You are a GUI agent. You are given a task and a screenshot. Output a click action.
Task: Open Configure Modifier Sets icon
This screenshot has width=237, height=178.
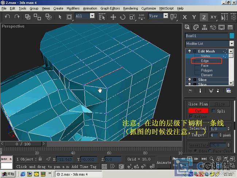coord(228,90)
